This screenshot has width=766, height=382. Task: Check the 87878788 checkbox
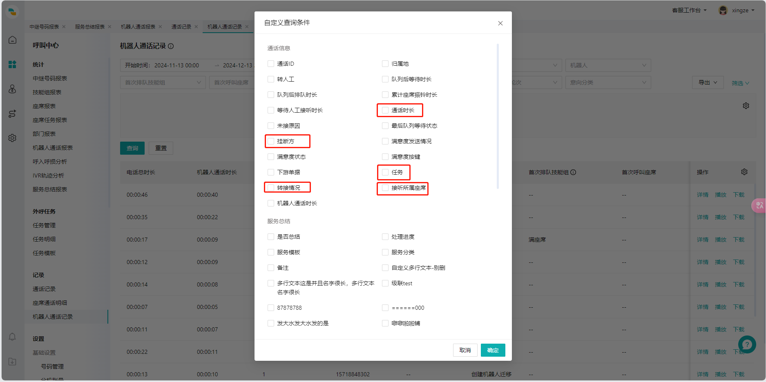click(x=271, y=308)
